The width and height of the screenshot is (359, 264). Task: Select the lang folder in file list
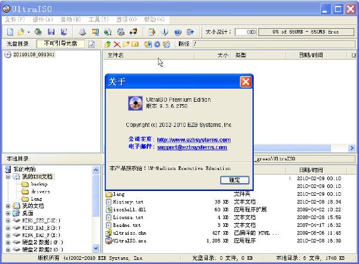coord(118,195)
